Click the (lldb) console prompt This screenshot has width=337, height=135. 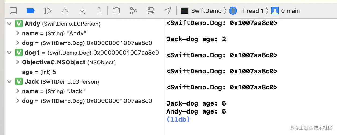tap(178, 119)
